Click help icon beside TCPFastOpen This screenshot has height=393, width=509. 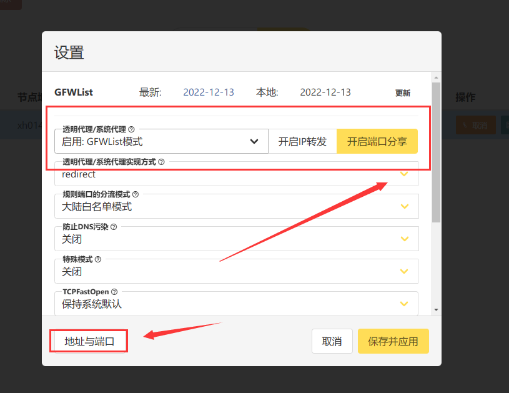(114, 292)
